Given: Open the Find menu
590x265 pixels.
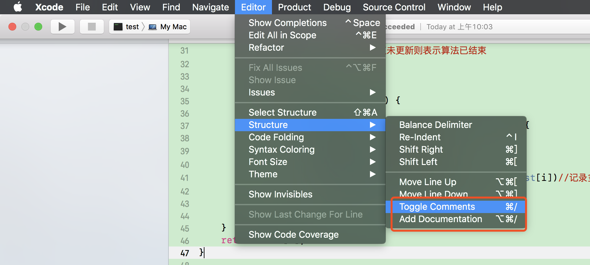Looking at the screenshot, I should pos(171,7).
